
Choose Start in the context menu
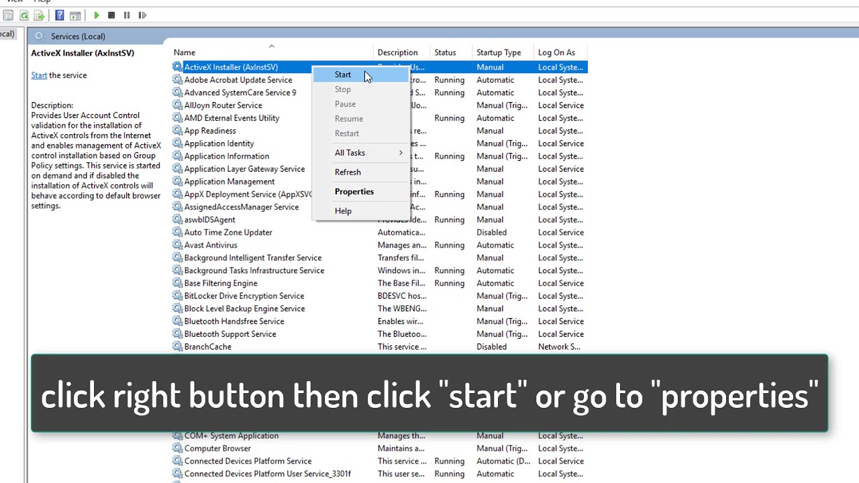tap(361, 74)
